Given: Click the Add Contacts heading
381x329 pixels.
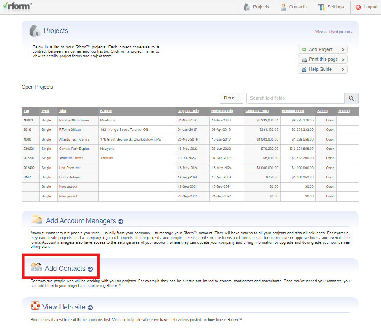Looking at the screenshot, I should click(65, 268).
